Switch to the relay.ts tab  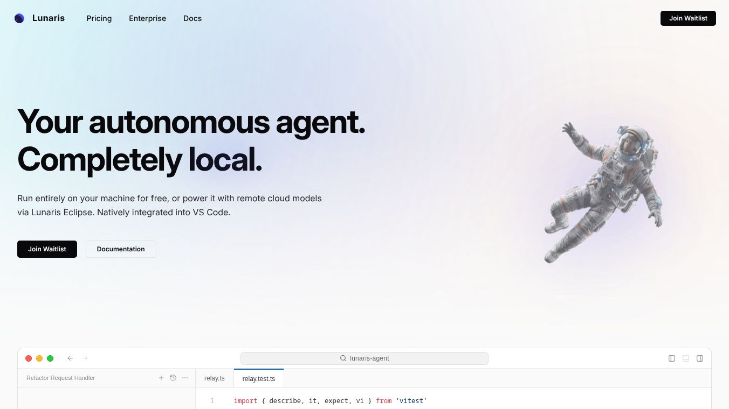[215, 378]
